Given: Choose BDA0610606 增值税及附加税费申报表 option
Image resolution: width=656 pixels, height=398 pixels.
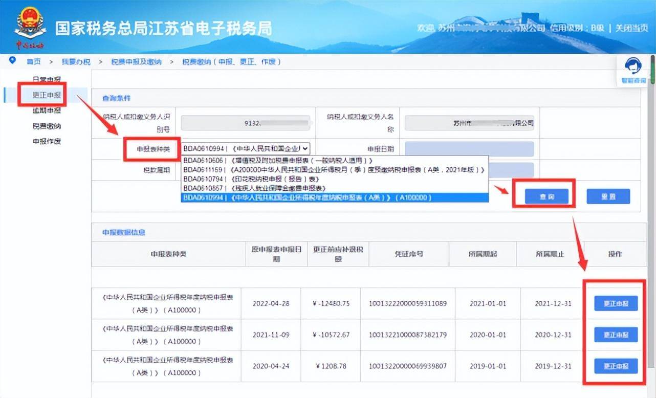Looking at the screenshot, I should [x=335, y=161].
